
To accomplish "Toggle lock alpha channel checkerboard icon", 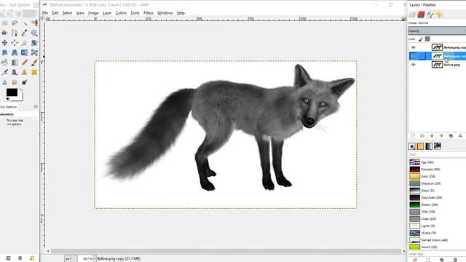I will pos(427,39).
